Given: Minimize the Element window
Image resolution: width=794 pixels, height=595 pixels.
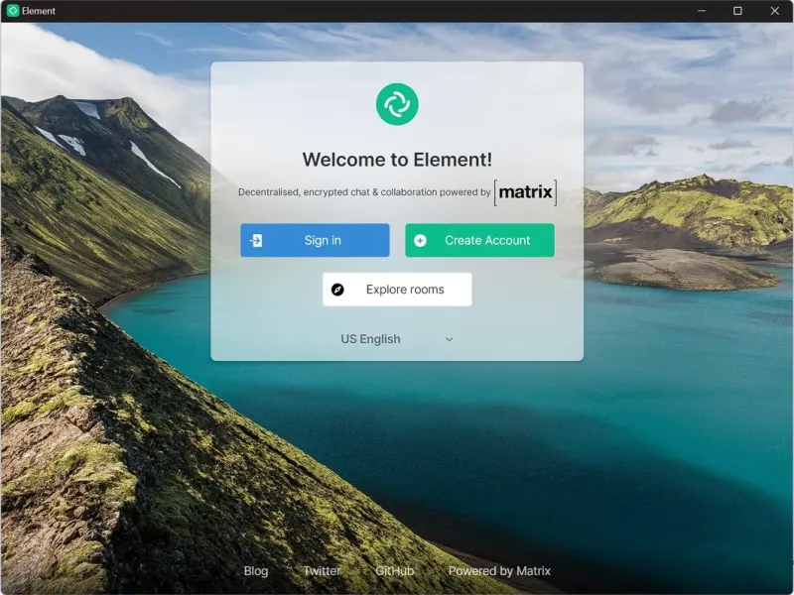Looking at the screenshot, I should tap(702, 11).
